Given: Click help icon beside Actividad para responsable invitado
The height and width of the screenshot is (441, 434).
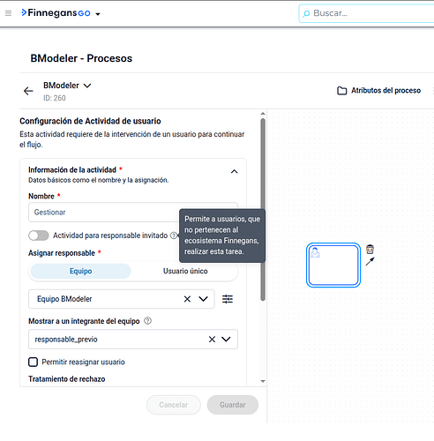Looking at the screenshot, I should tap(174, 235).
